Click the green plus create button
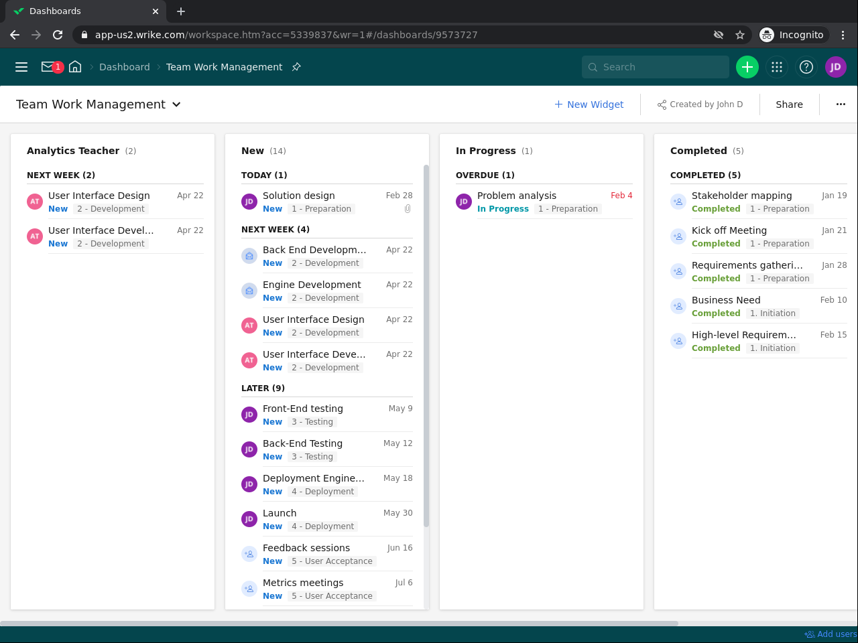This screenshot has width=858, height=643. [747, 67]
